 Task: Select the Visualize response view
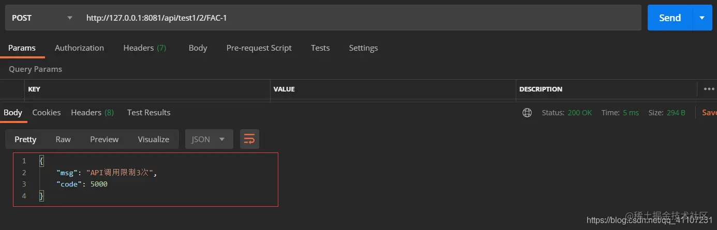[154, 139]
